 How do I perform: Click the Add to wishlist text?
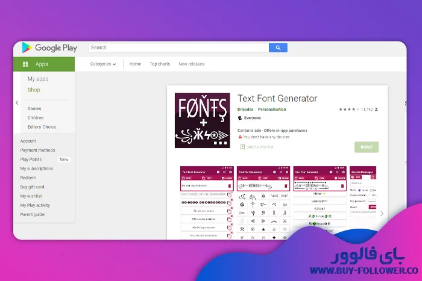[260, 147]
